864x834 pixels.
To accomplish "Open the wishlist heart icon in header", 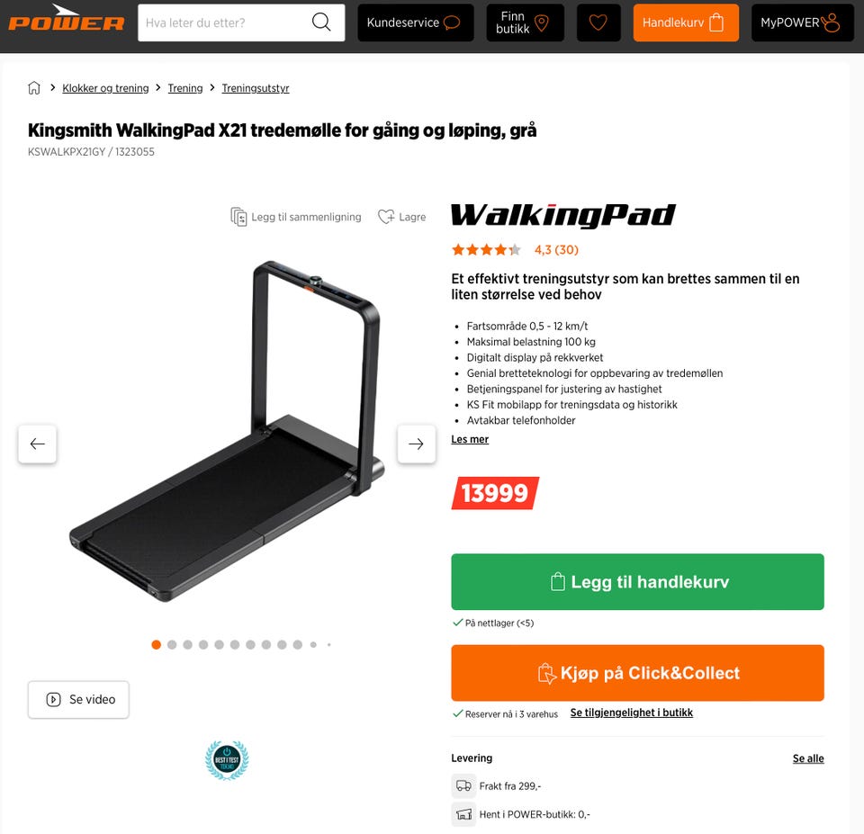I will coord(598,22).
